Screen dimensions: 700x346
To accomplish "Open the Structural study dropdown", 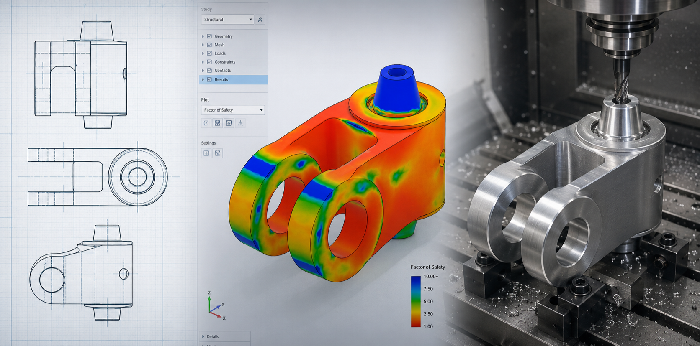I will [x=228, y=20].
